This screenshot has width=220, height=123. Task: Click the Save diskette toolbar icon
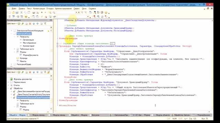pyautogui.click(x=17, y=13)
